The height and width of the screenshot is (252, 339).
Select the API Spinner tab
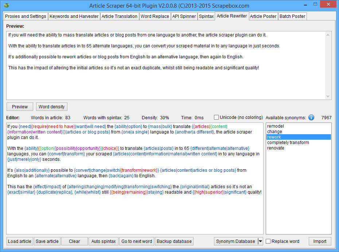pos(184,16)
